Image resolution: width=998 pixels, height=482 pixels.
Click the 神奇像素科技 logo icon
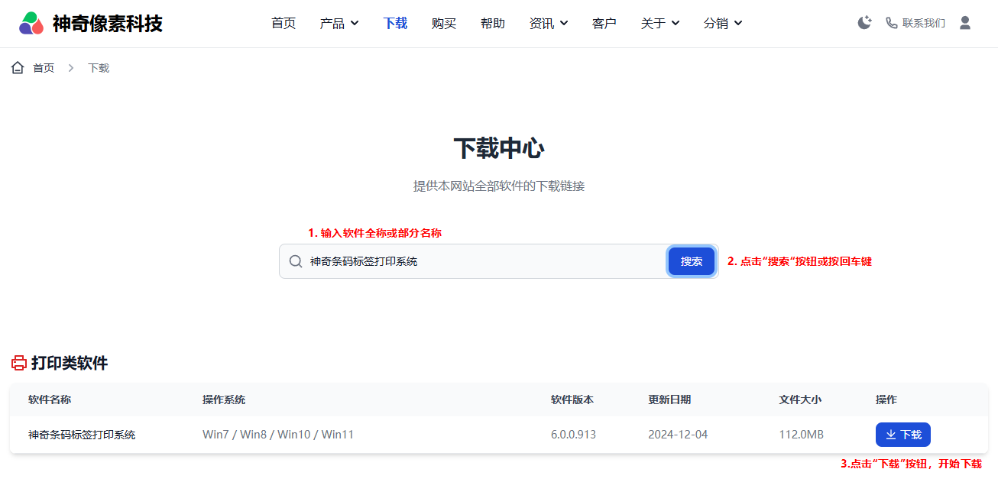31,23
